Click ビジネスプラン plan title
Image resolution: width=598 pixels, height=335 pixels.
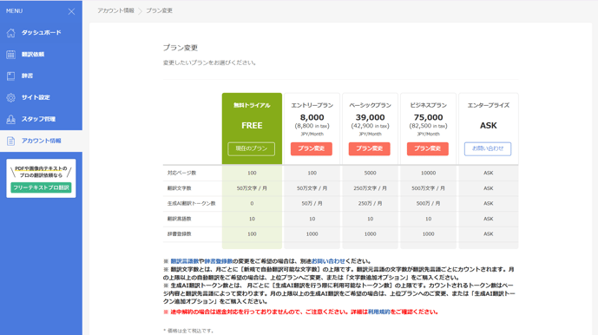[x=428, y=105]
